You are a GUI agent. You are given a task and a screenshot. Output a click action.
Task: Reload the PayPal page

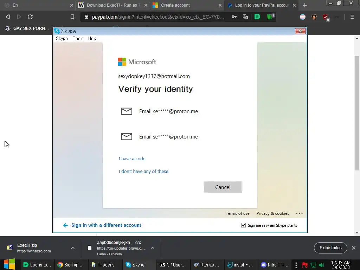[30, 17]
